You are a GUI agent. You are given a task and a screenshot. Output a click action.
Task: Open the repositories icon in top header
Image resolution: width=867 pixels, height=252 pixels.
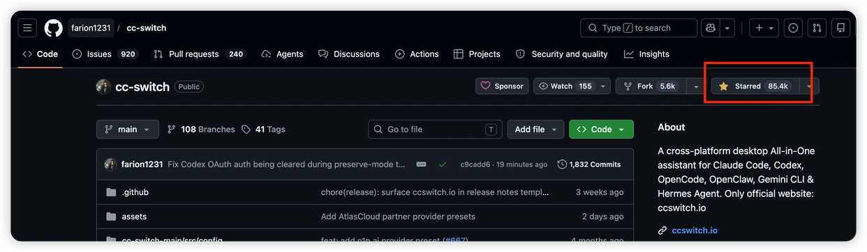point(840,28)
